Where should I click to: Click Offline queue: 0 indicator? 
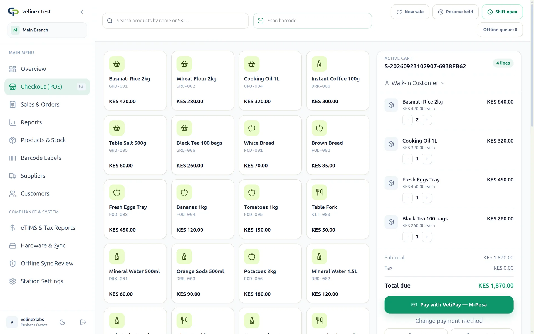500,30
